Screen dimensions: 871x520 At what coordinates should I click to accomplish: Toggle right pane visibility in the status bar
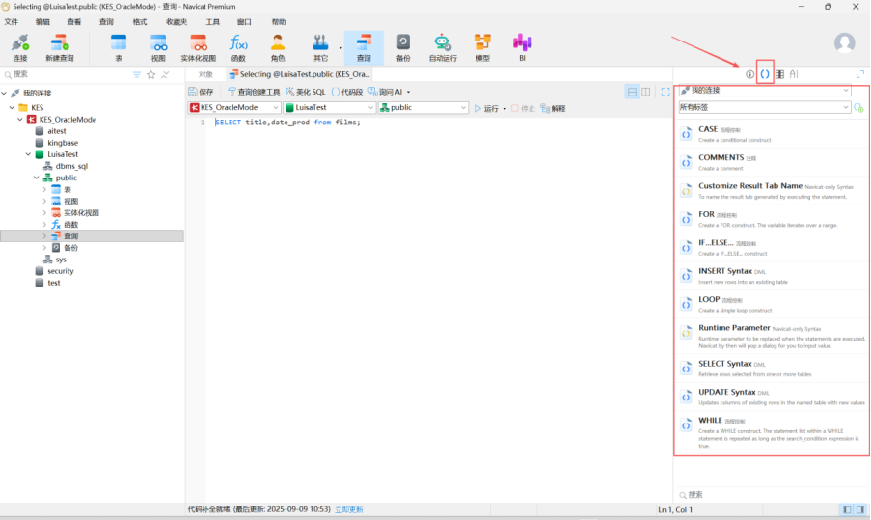coord(859,509)
